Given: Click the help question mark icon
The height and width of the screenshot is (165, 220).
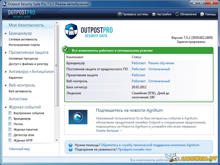Looking at the screenshot, I should 202,14.
